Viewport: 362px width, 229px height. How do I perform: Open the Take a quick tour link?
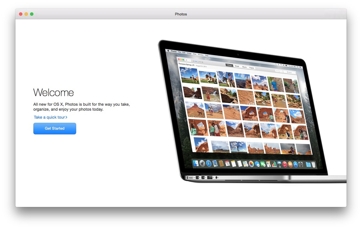coord(50,117)
